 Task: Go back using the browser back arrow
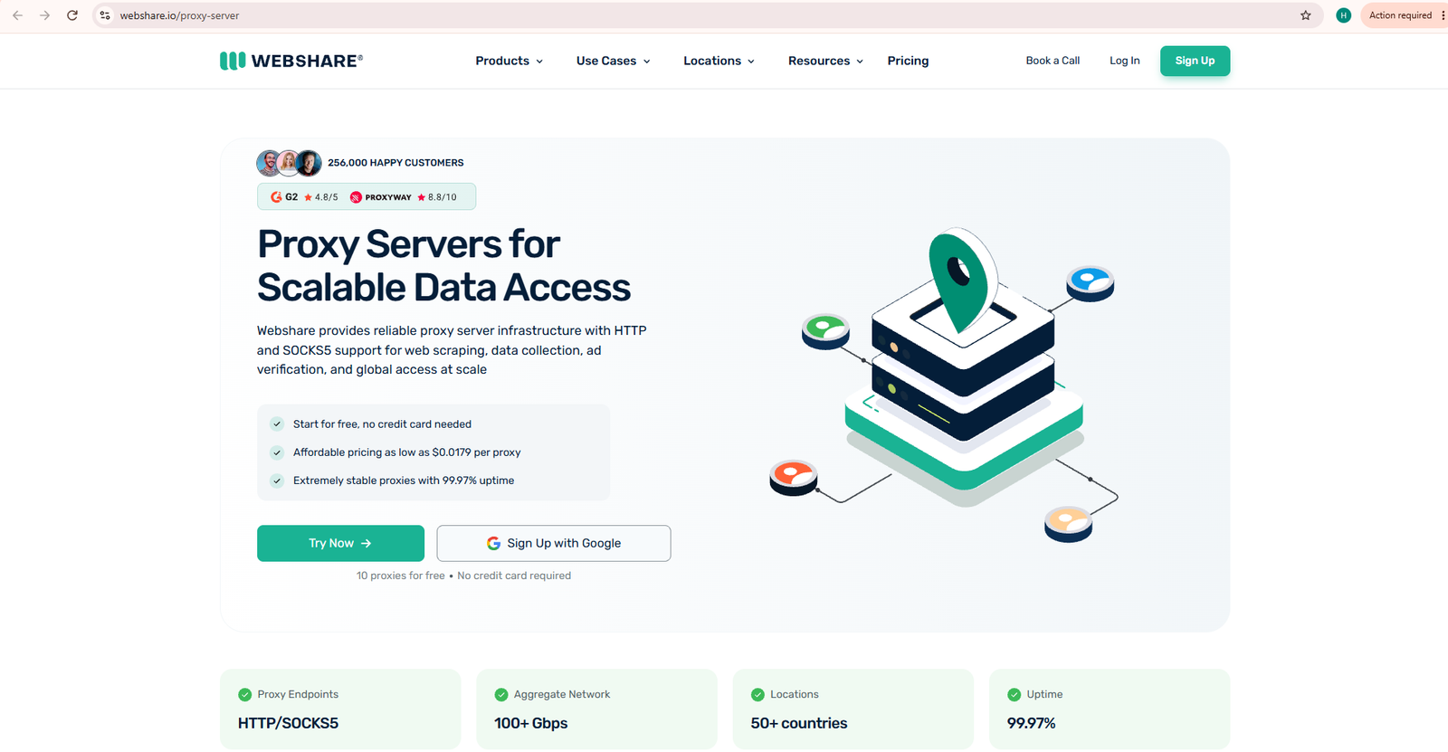(17, 15)
